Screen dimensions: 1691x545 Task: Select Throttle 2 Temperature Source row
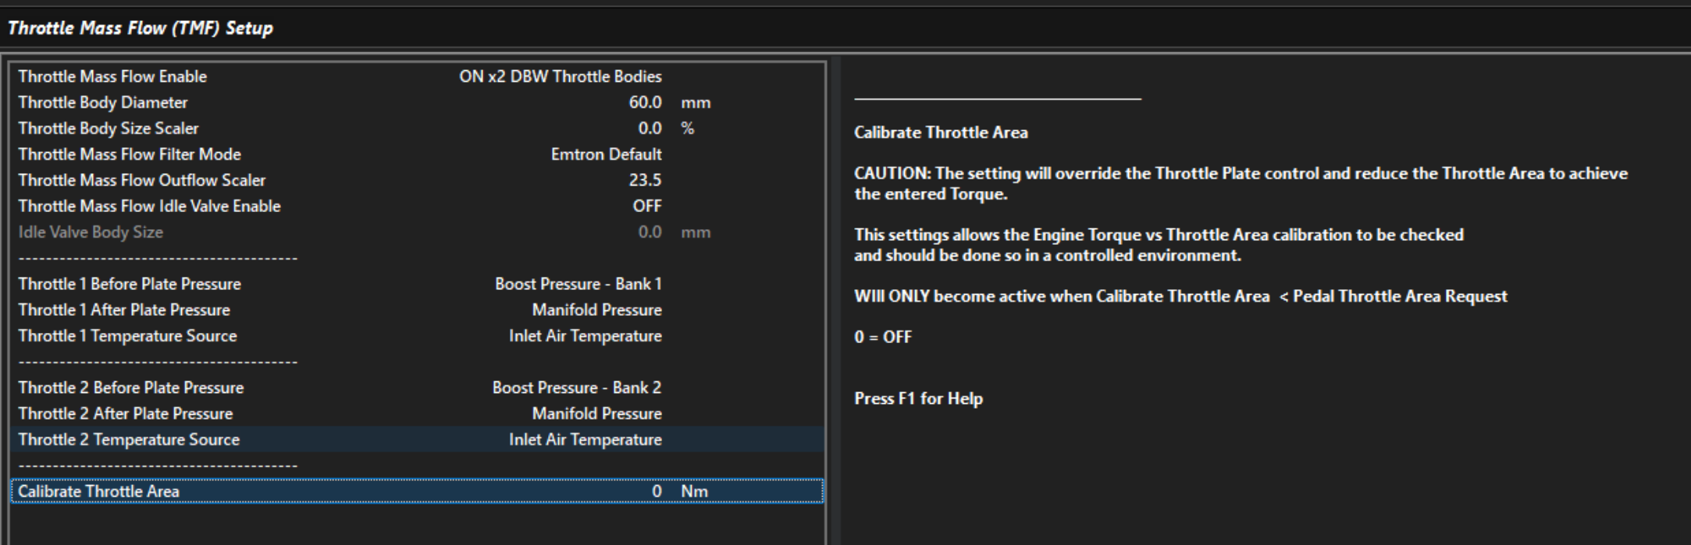pyautogui.click(x=417, y=439)
